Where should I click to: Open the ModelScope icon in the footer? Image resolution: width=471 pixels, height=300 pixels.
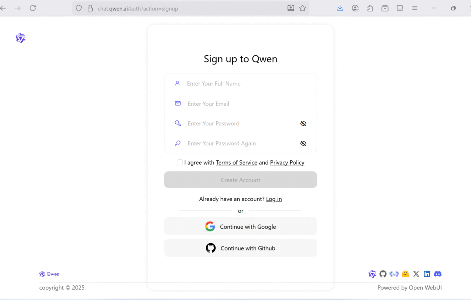(394, 274)
